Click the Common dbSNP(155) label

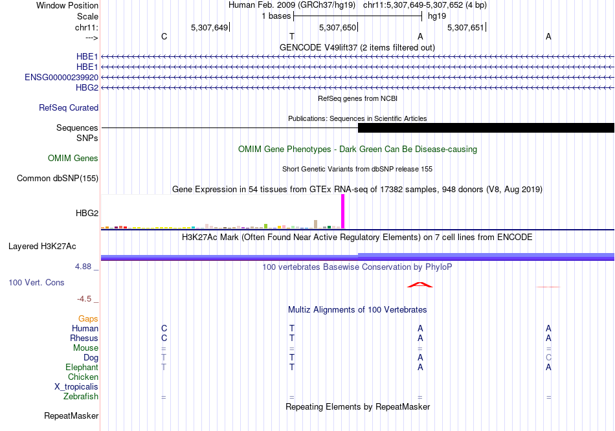pos(58,178)
